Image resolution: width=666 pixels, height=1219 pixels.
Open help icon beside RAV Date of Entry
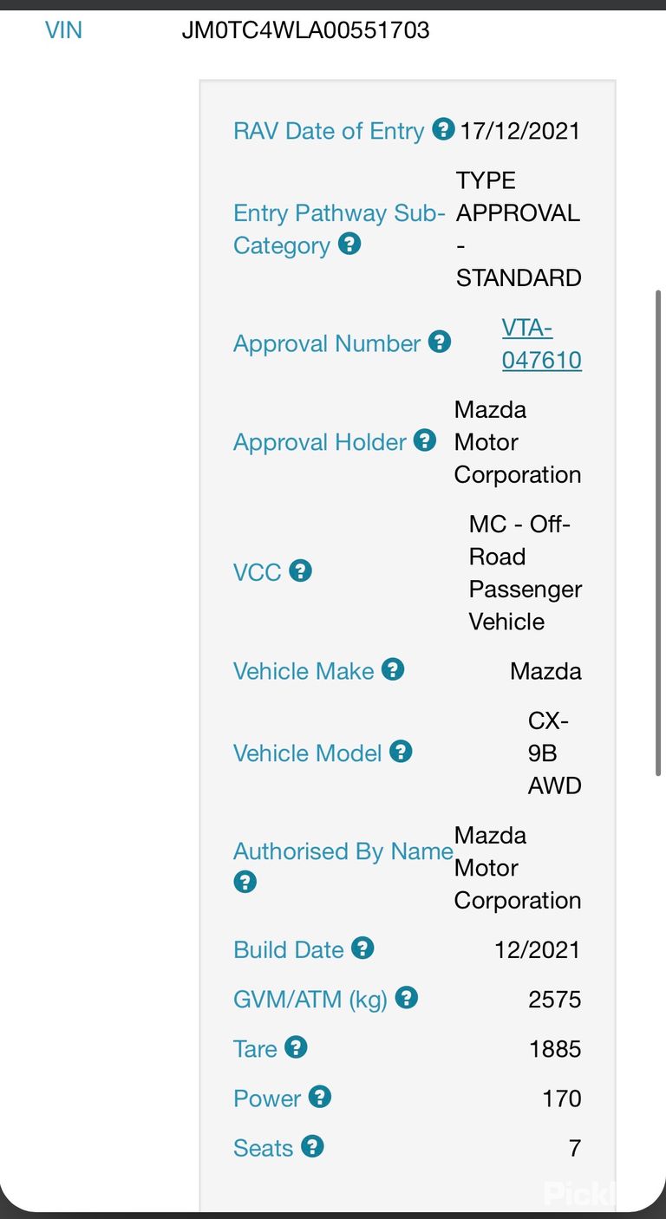click(x=443, y=129)
